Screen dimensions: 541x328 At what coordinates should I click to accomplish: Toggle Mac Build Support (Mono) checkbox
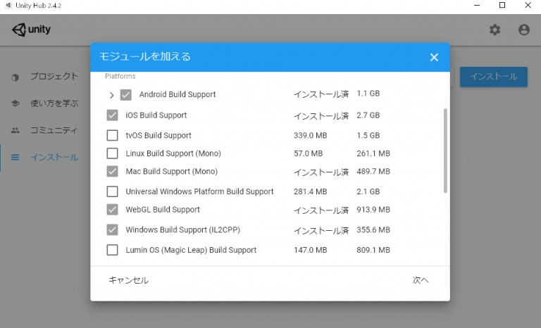112,172
